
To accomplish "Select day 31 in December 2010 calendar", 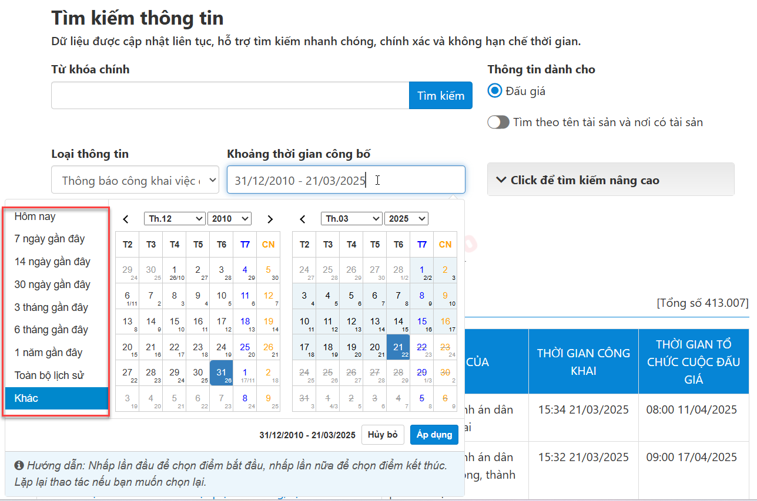I will [x=222, y=373].
